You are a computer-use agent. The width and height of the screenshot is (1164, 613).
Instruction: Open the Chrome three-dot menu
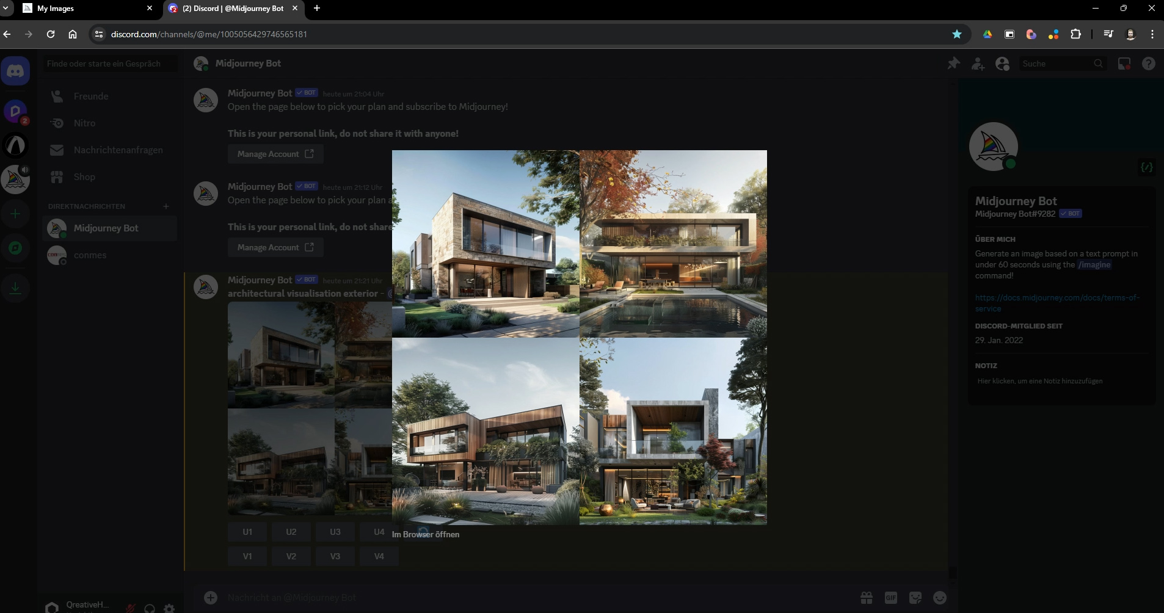click(1152, 34)
